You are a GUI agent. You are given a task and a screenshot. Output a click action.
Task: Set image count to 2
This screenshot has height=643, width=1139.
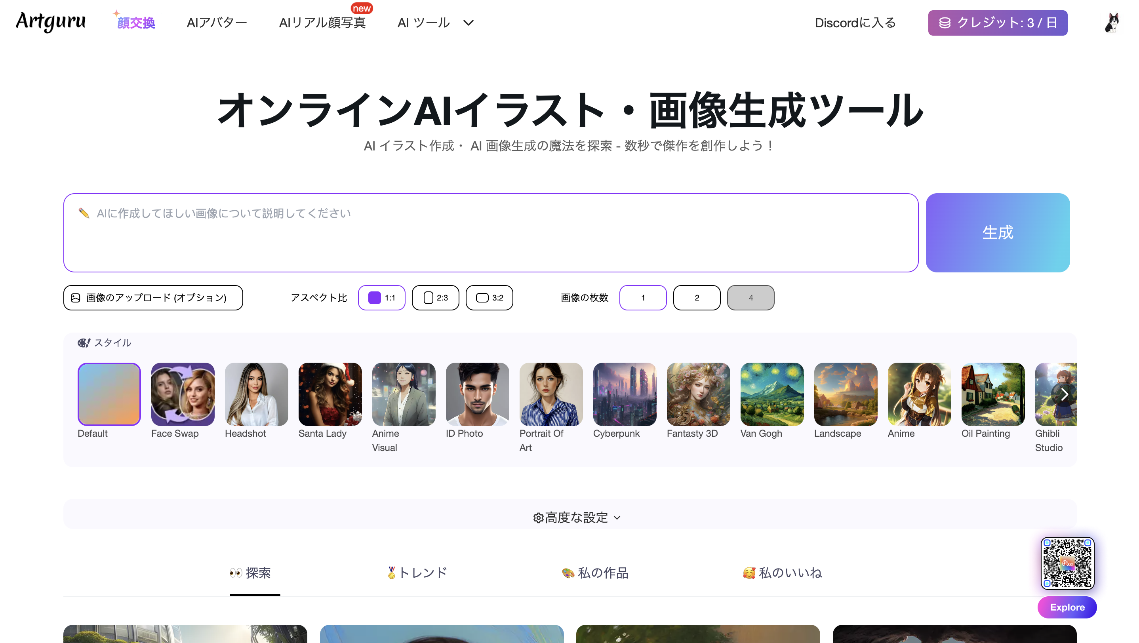click(696, 297)
